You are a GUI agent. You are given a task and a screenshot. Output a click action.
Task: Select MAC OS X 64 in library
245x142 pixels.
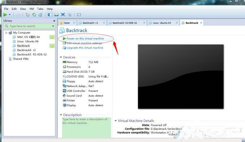coord(28,37)
